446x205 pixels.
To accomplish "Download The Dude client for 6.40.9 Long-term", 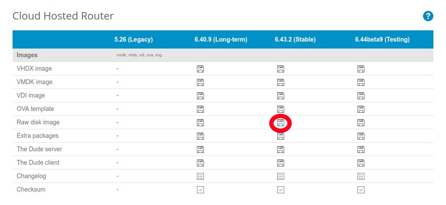I will 200,163.
